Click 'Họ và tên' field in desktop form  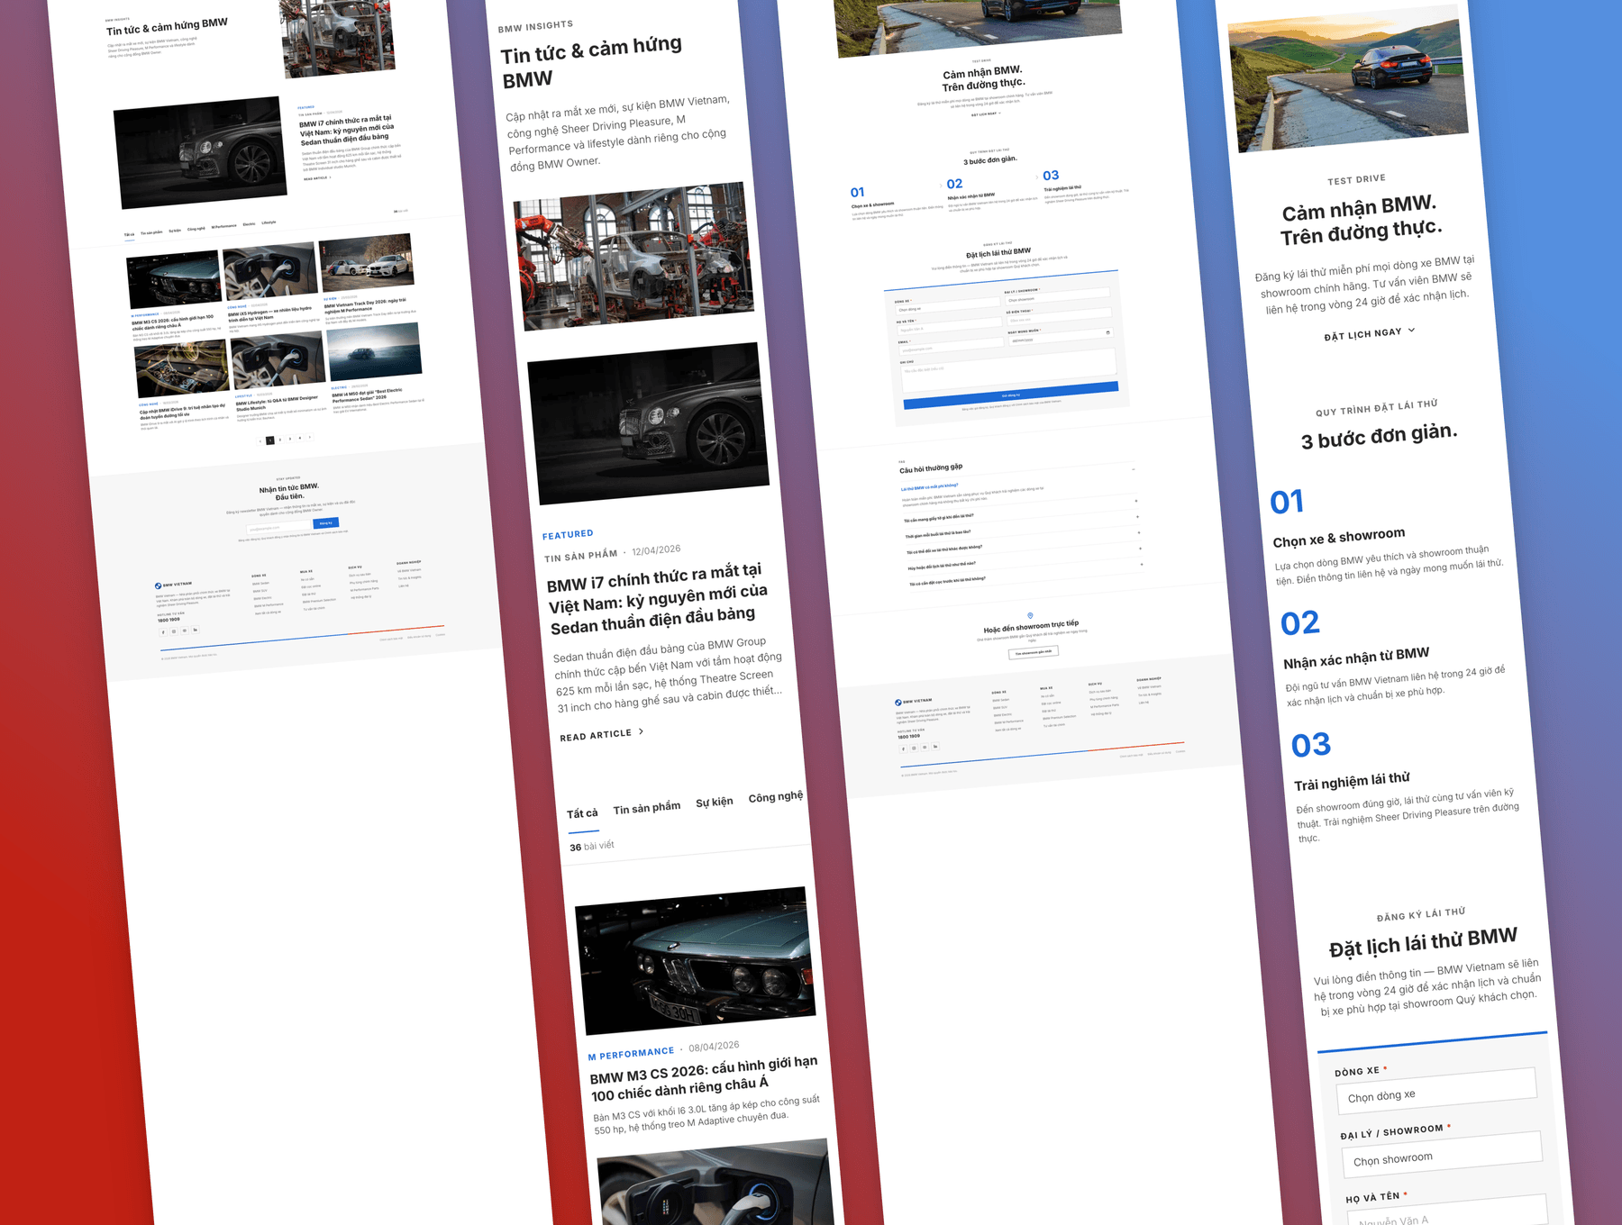[x=951, y=328]
